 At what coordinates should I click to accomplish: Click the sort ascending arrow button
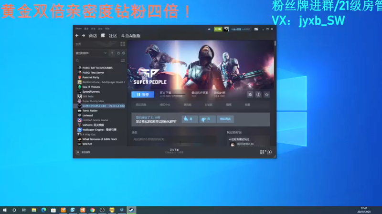tap(112, 53)
